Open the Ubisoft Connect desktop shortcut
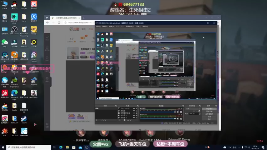The width and height of the screenshot is (267, 150). [x=34, y=57]
